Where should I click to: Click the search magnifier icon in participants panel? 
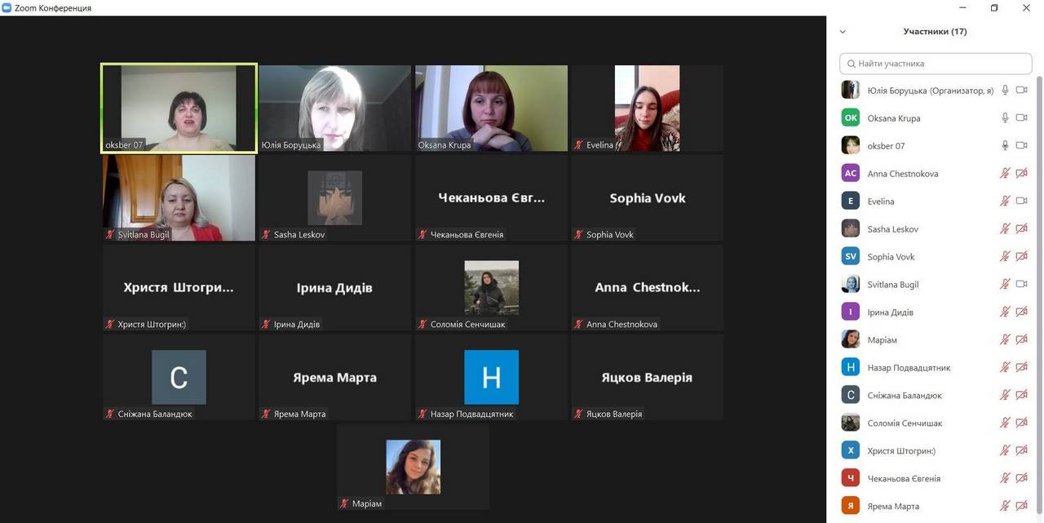pyautogui.click(x=852, y=64)
